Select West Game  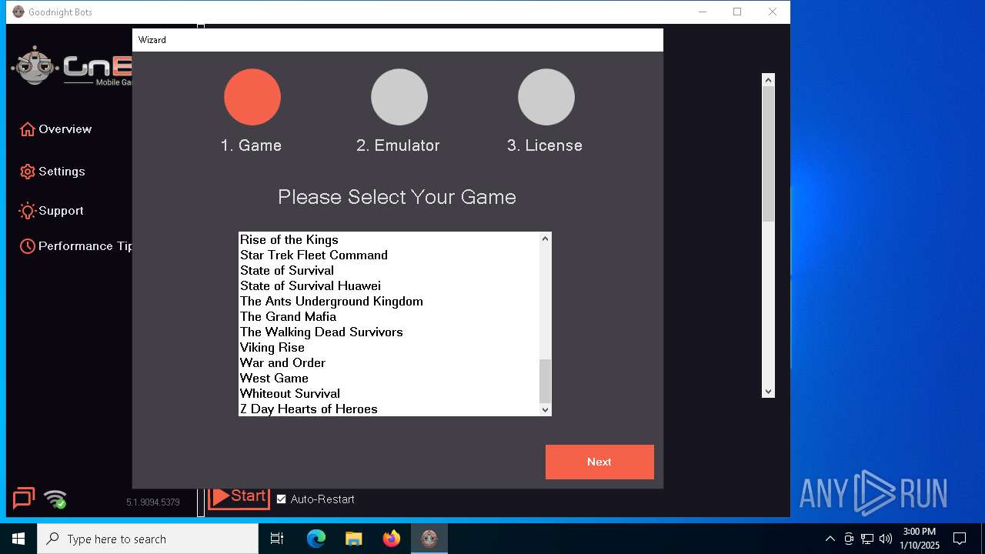pos(389,378)
